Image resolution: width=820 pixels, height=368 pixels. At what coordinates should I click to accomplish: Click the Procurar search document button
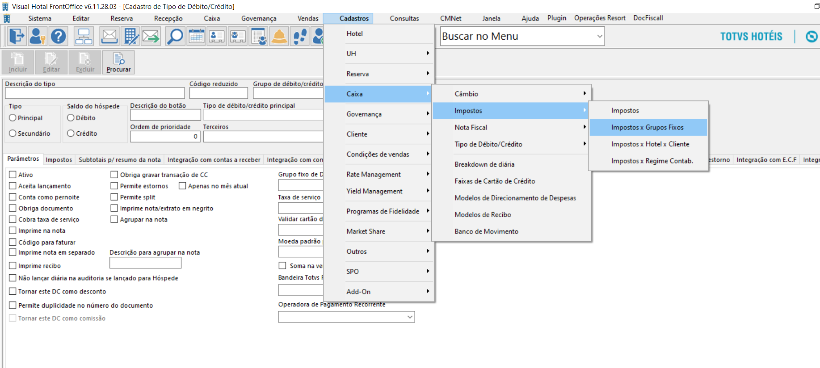coord(118,62)
